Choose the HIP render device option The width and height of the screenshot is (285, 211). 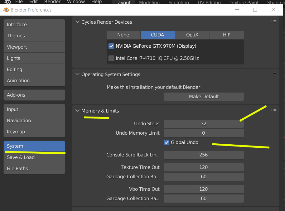pyautogui.click(x=227, y=35)
